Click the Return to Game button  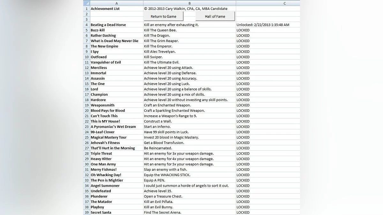pos(163,17)
